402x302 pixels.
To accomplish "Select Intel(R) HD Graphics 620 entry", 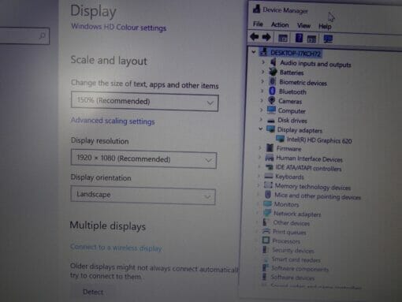I will click(x=319, y=140).
